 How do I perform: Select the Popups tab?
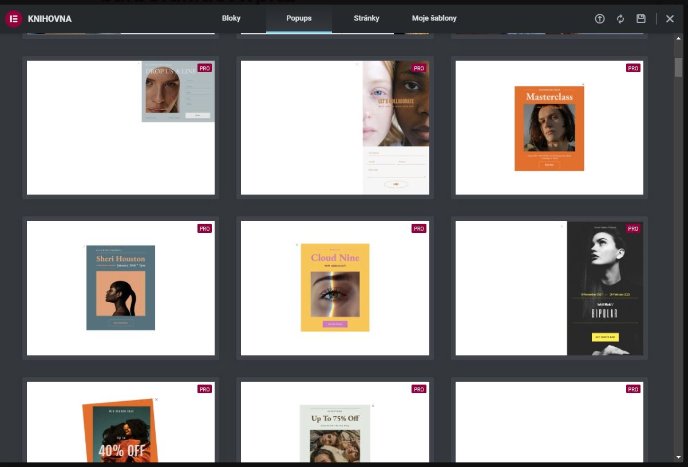(299, 18)
